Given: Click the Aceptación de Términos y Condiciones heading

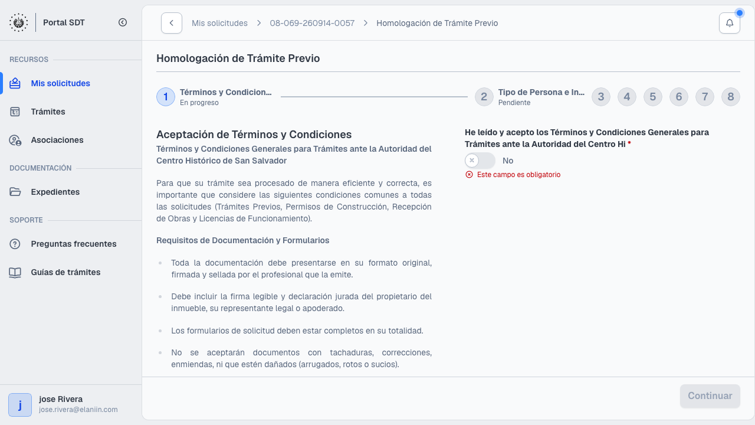Looking at the screenshot, I should click(254, 135).
